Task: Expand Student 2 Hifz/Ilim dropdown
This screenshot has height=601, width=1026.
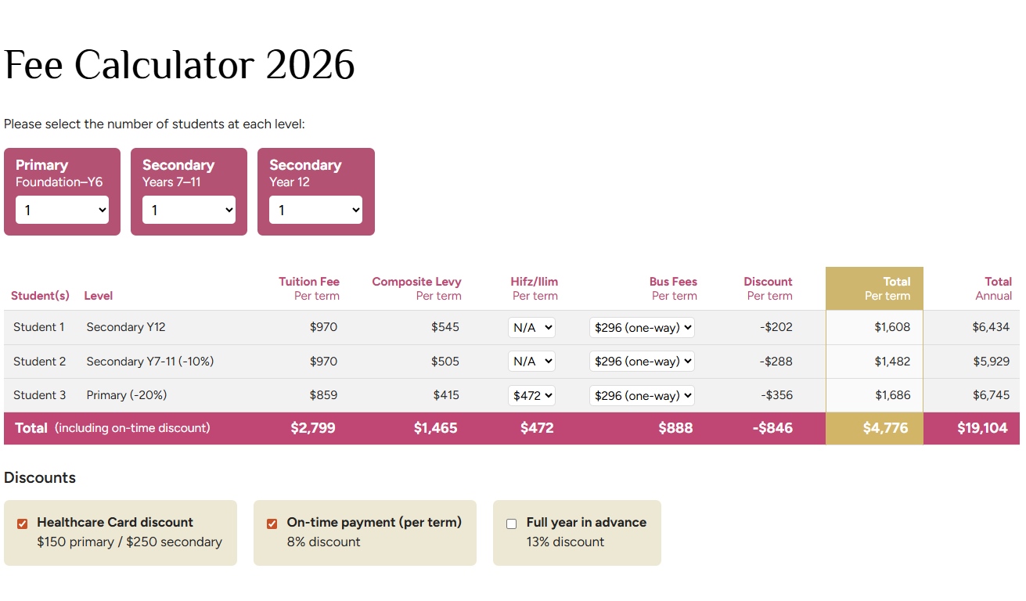Action: pyautogui.click(x=531, y=362)
